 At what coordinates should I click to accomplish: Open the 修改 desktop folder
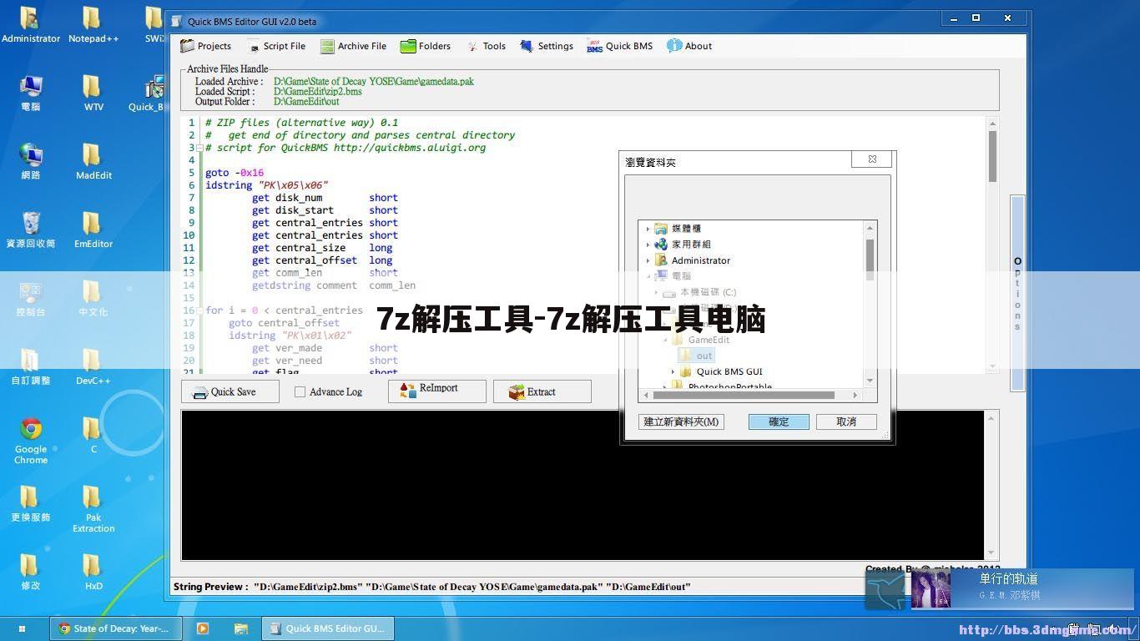click(31, 573)
